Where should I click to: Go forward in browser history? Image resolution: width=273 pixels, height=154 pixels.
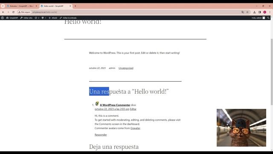(x=8, y=12)
